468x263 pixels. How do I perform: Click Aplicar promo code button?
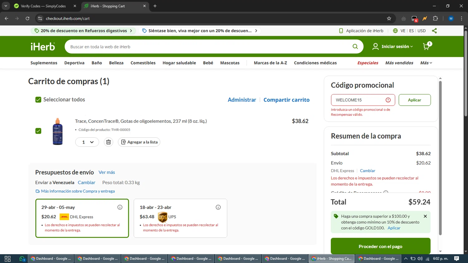[x=415, y=100]
